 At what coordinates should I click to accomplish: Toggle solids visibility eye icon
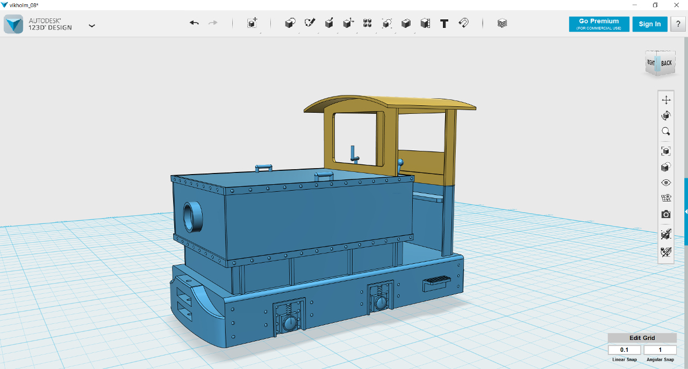click(666, 183)
